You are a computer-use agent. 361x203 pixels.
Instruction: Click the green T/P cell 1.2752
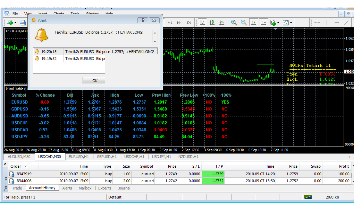pyautogui.click(x=213, y=181)
